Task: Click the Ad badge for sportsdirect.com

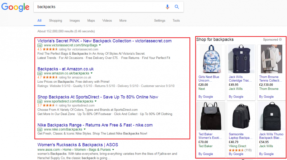Action: point(40,101)
